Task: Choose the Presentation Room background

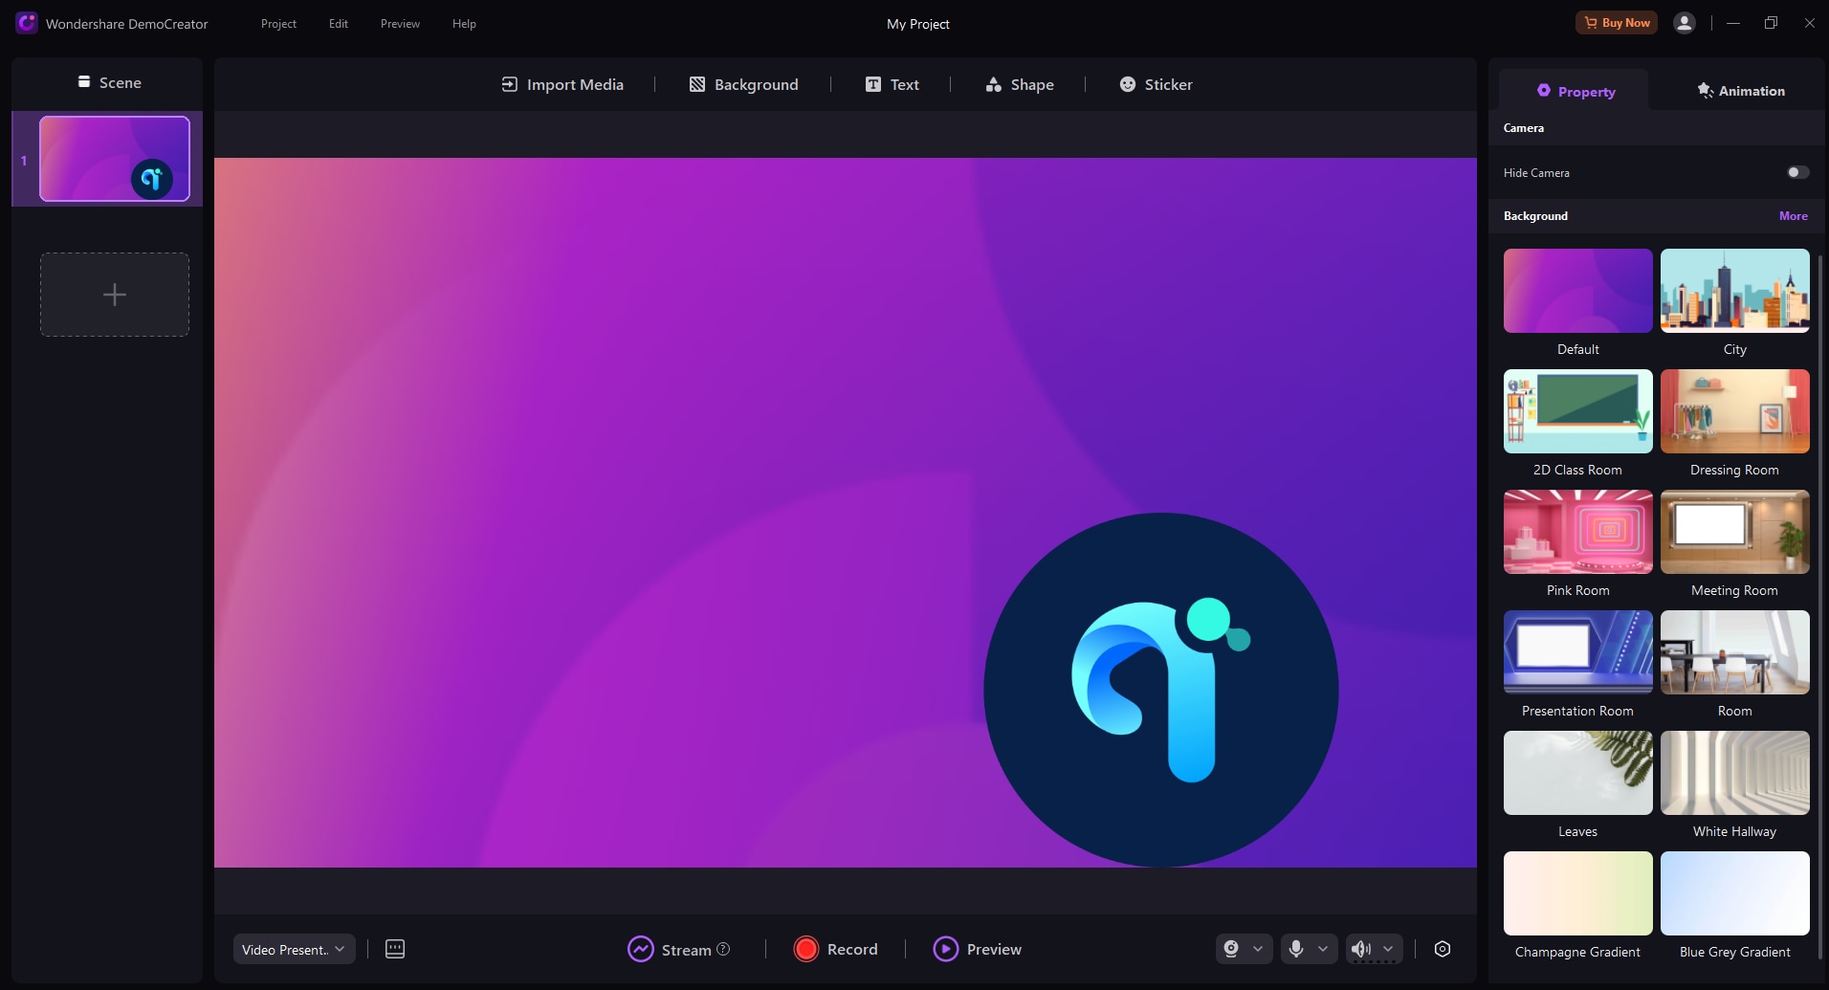Action: tap(1578, 652)
